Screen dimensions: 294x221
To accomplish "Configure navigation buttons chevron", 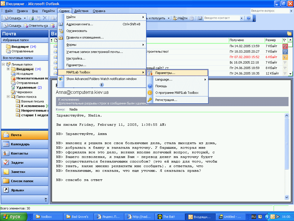I will coord(46,199).
